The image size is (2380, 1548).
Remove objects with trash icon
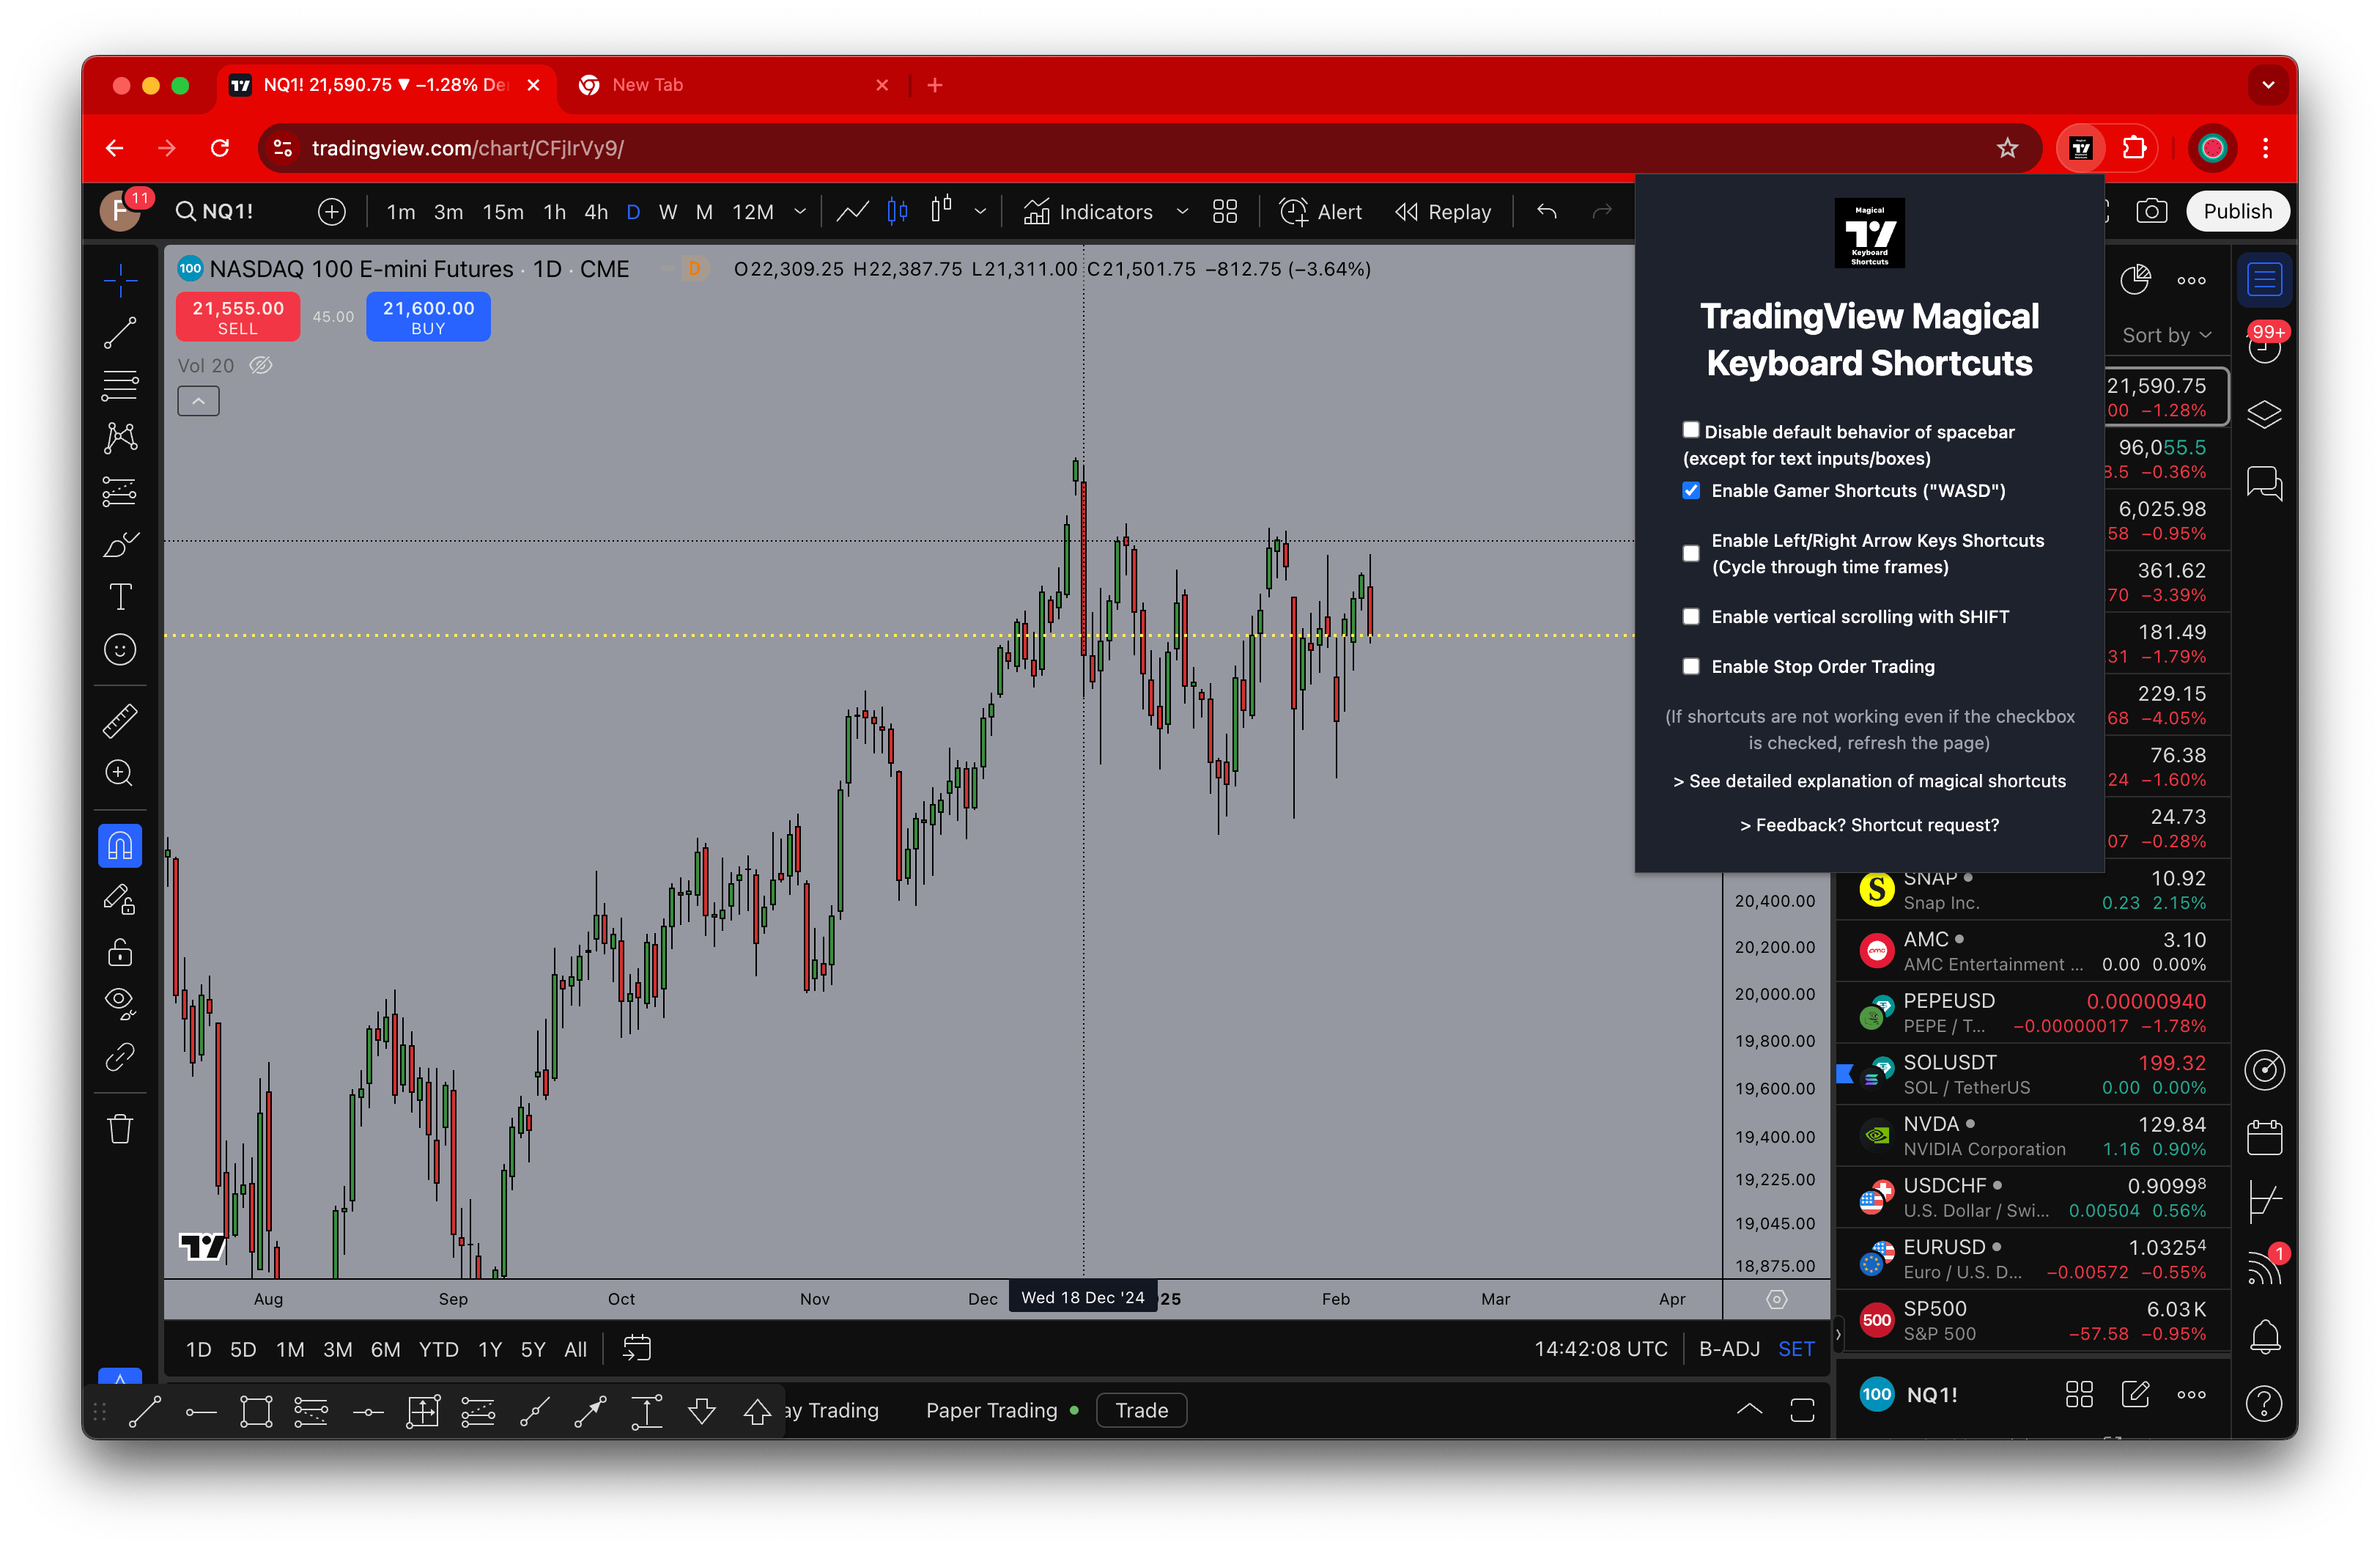tap(120, 1129)
